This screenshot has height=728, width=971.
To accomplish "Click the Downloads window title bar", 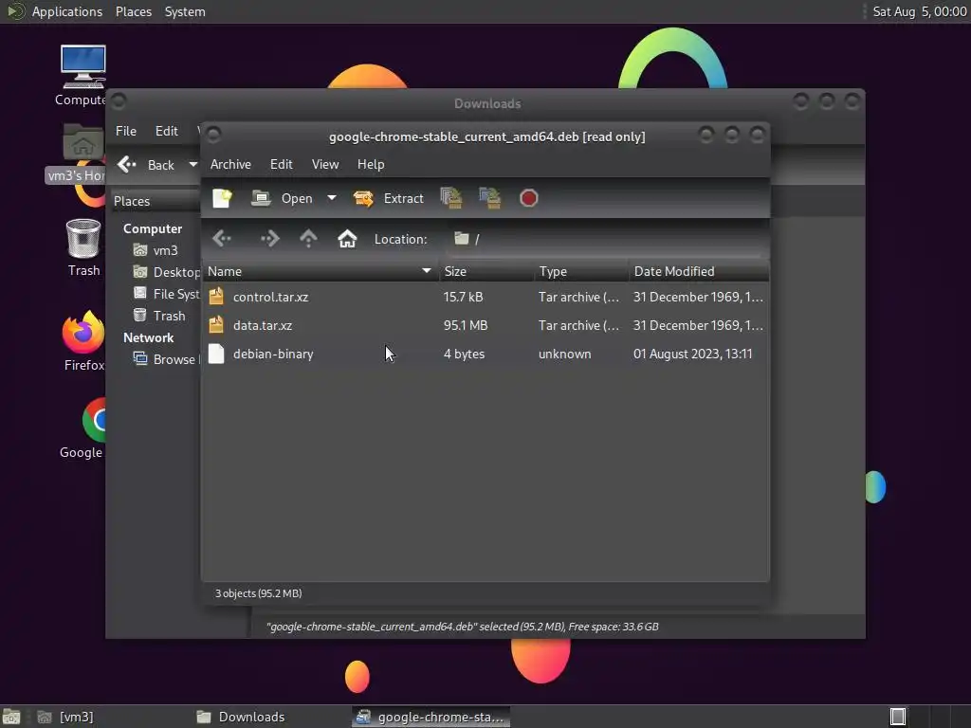I will point(486,103).
